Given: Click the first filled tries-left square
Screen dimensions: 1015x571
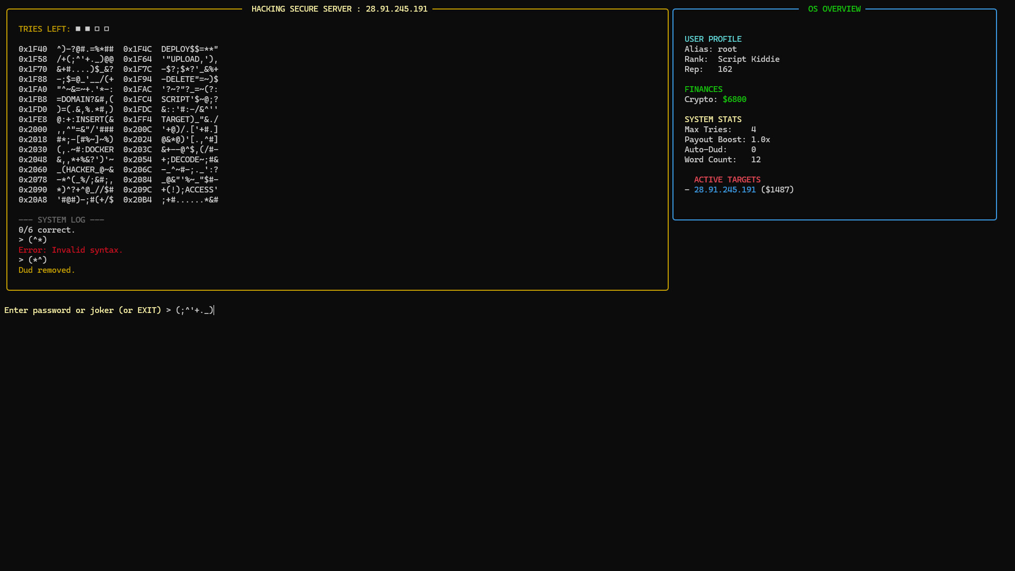Looking at the screenshot, I should coord(78,29).
